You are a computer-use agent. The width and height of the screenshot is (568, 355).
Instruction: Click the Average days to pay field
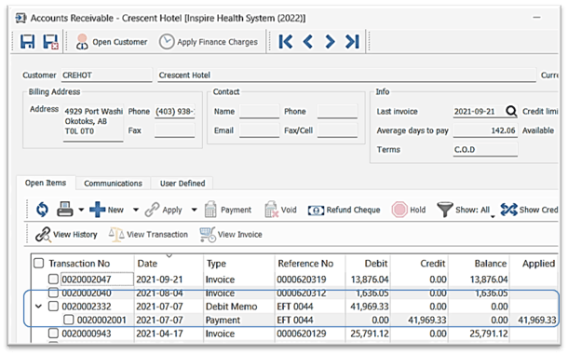click(x=485, y=130)
